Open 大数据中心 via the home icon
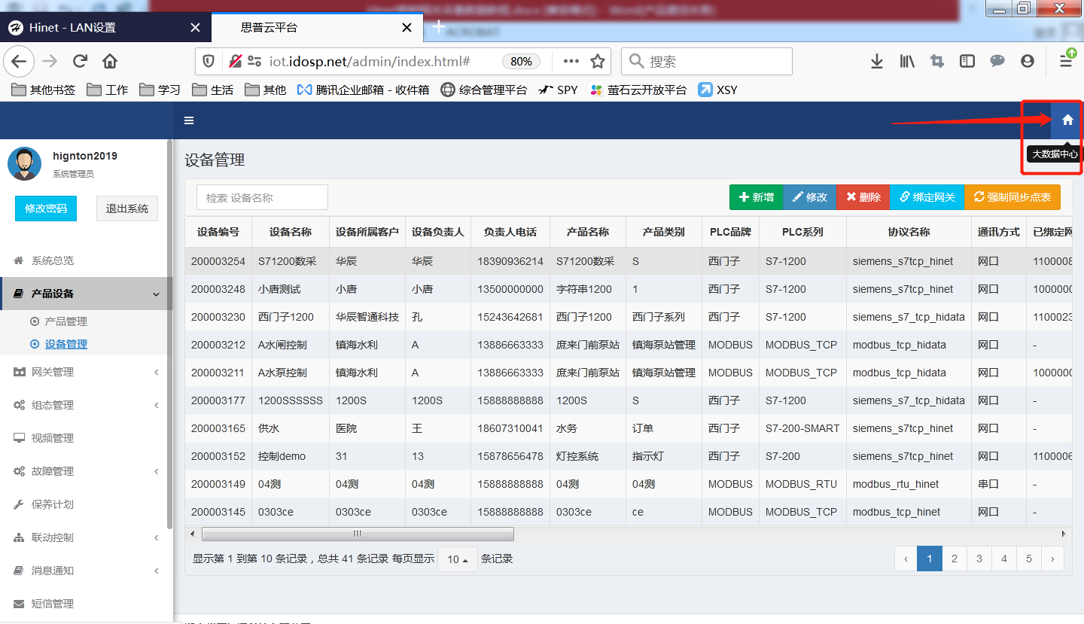 1067,120
